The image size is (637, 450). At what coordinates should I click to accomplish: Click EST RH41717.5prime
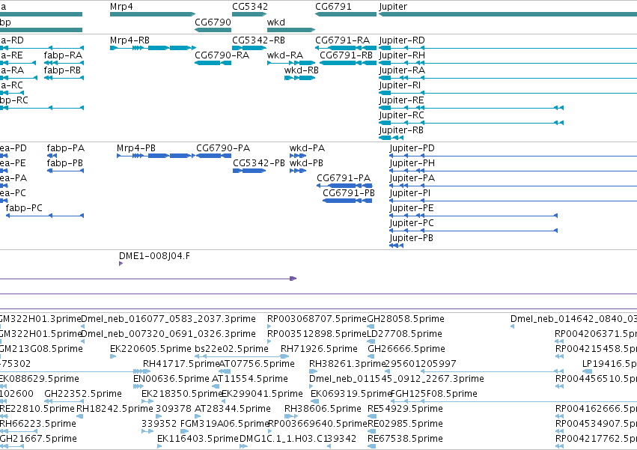pos(181,364)
